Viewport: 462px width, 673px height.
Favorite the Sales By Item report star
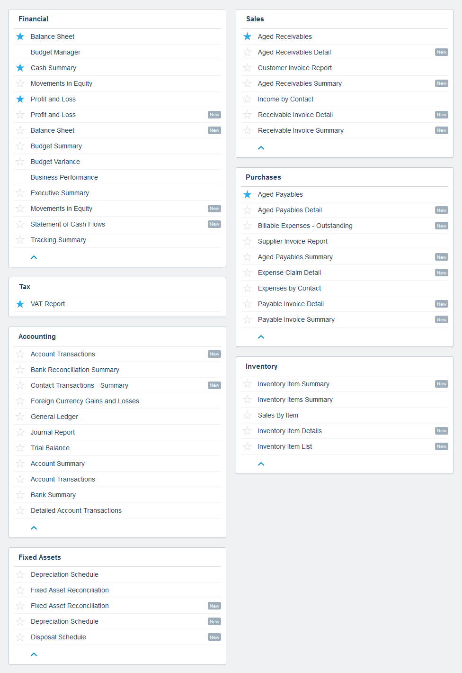247,415
